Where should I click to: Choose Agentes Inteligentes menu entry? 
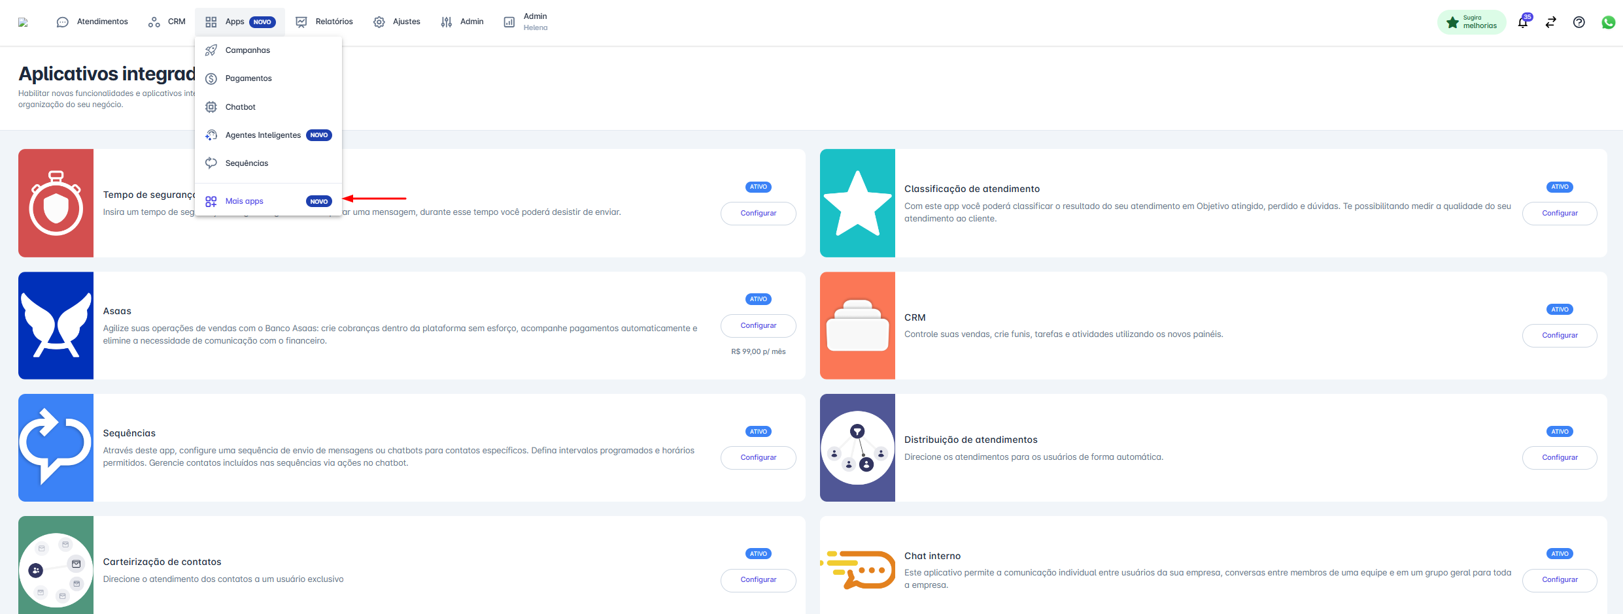pyautogui.click(x=263, y=135)
